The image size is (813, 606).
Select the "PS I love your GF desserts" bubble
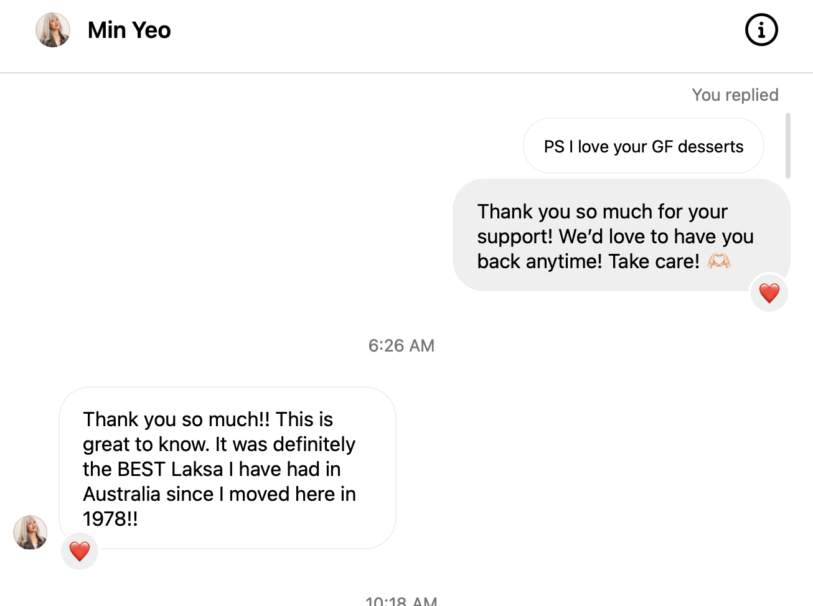(x=643, y=146)
